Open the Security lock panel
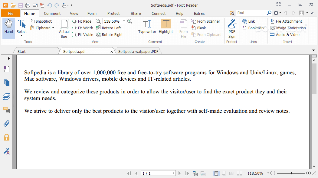318x178 pixels. coord(7,137)
